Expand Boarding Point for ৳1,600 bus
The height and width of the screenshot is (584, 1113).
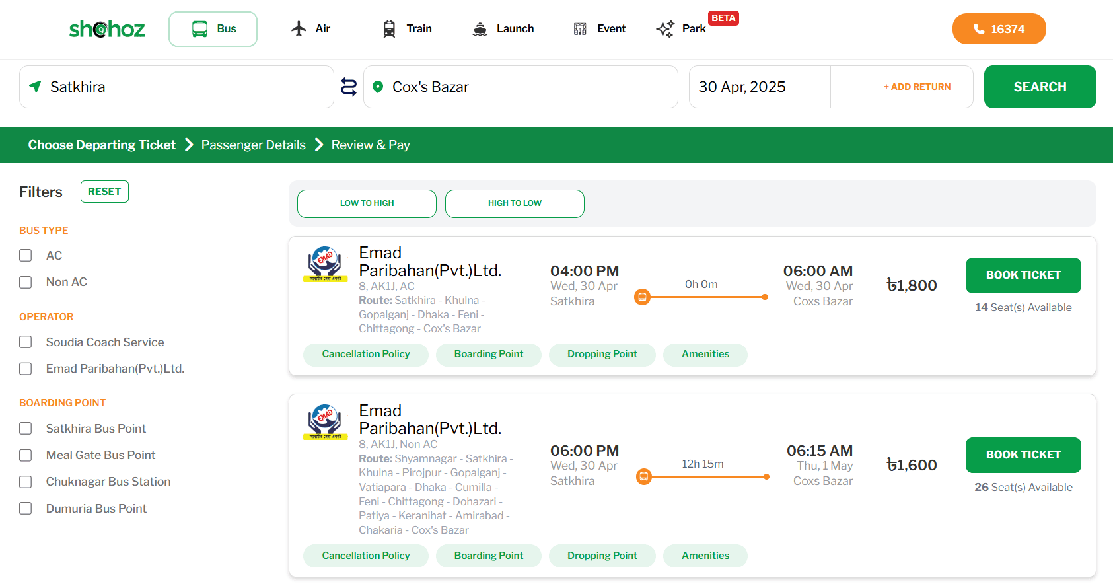coord(489,556)
